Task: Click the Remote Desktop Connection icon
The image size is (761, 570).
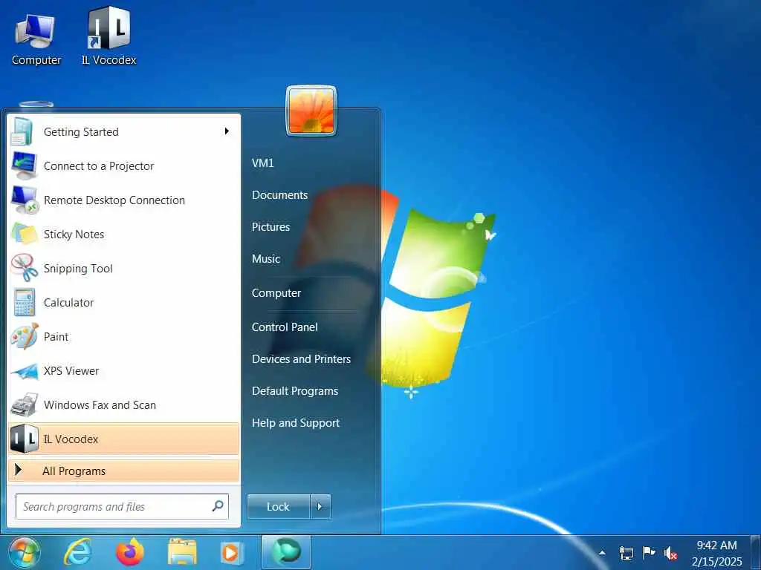Action: click(x=25, y=200)
